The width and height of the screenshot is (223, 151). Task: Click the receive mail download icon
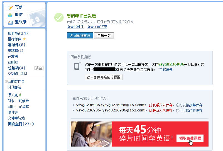point(10,15)
